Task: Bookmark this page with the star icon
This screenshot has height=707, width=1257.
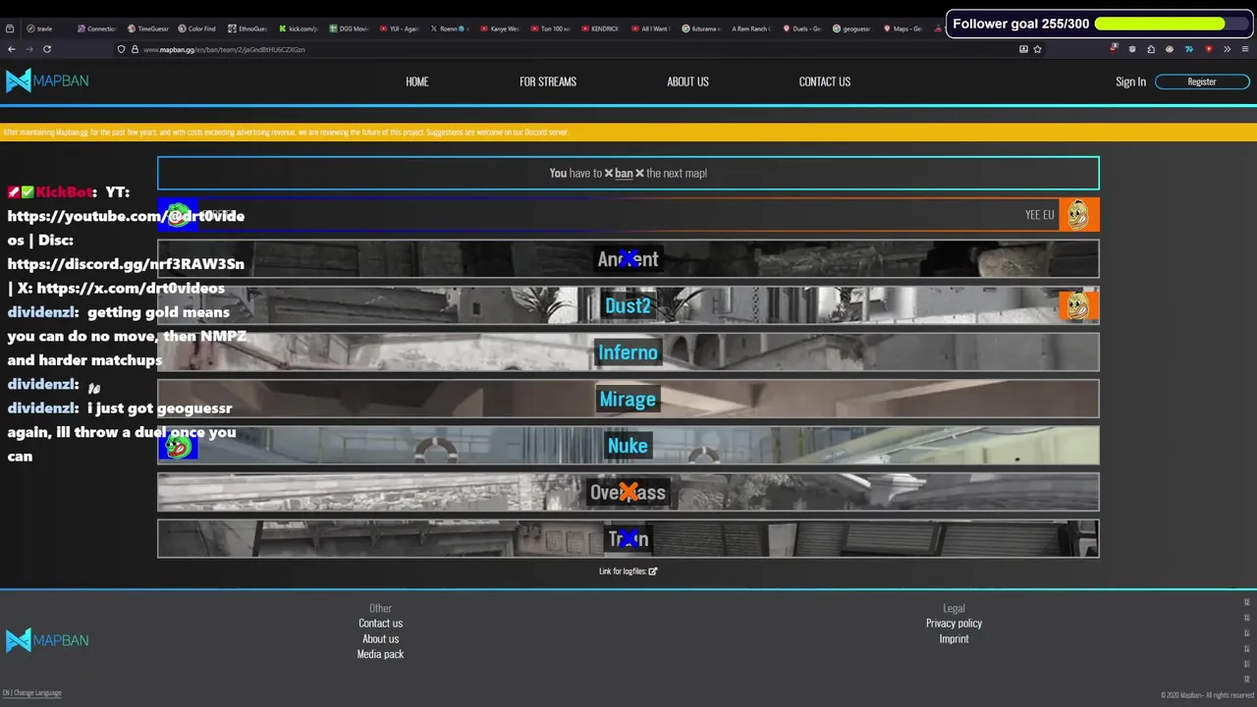Action: 1038,49
